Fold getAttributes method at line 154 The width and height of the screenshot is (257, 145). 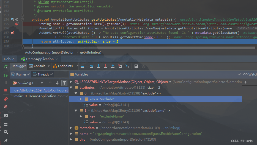[x=23, y=20]
